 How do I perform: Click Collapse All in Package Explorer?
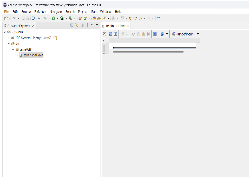[72, 25]
